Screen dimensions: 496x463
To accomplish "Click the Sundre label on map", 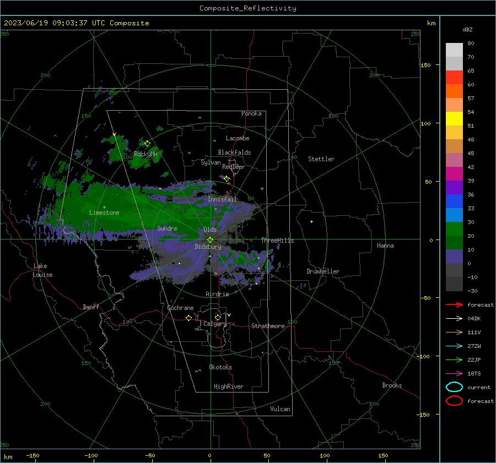I will pyautogui.click(x=167, y=228).
